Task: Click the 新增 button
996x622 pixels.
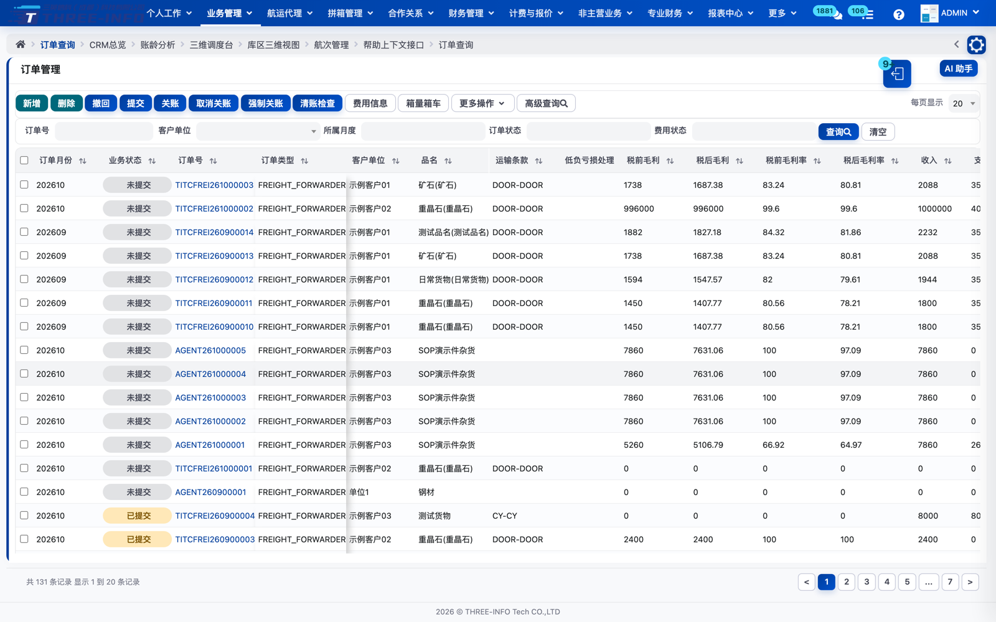Action: pyautogui.click(x=32, y=103)
